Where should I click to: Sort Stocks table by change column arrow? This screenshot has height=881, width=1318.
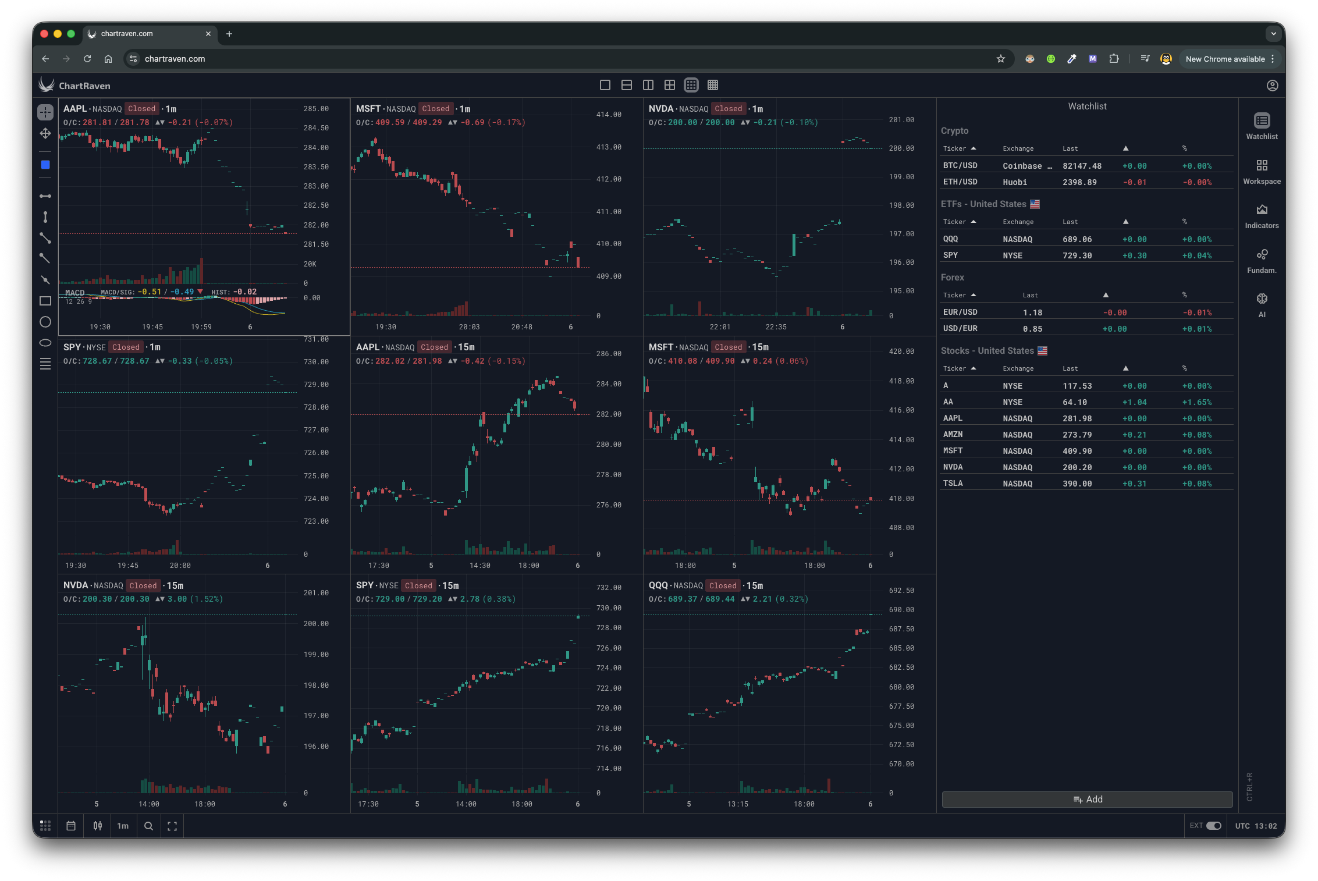pyautogui.click(x=1125, y=368)
